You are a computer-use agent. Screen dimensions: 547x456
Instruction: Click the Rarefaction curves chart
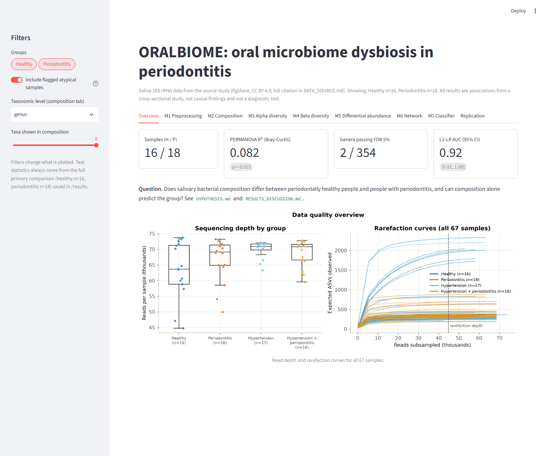(421, 287)
